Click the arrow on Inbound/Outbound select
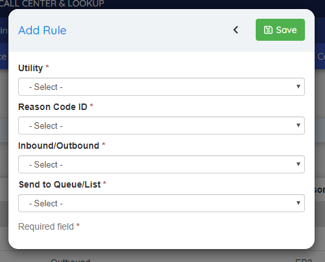This screenshot has width=325, height=262. coord(298,164)
